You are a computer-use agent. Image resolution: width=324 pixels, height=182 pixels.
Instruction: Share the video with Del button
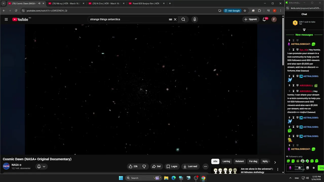[156, 166]
